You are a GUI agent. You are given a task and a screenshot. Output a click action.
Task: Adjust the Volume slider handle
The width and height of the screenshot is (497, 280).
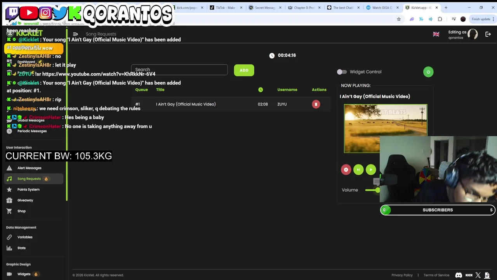point(377,190)
